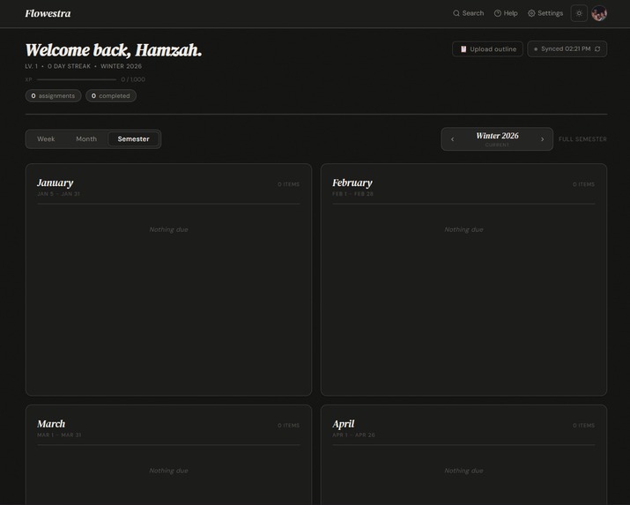The image size is (630, 505).
Task: Switch to the Month view
Action: (86, 139)
